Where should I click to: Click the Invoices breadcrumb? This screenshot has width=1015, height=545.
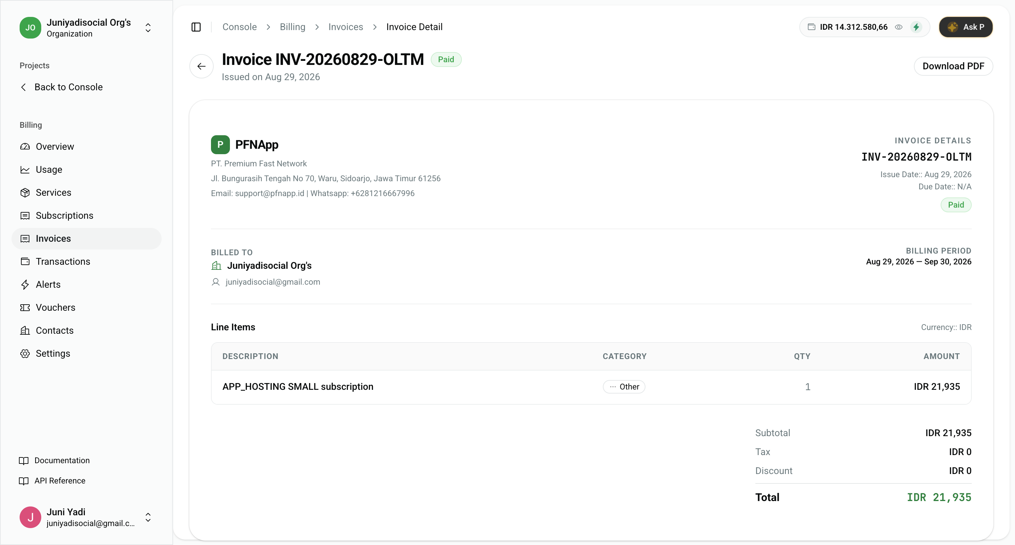coord(346,27)
